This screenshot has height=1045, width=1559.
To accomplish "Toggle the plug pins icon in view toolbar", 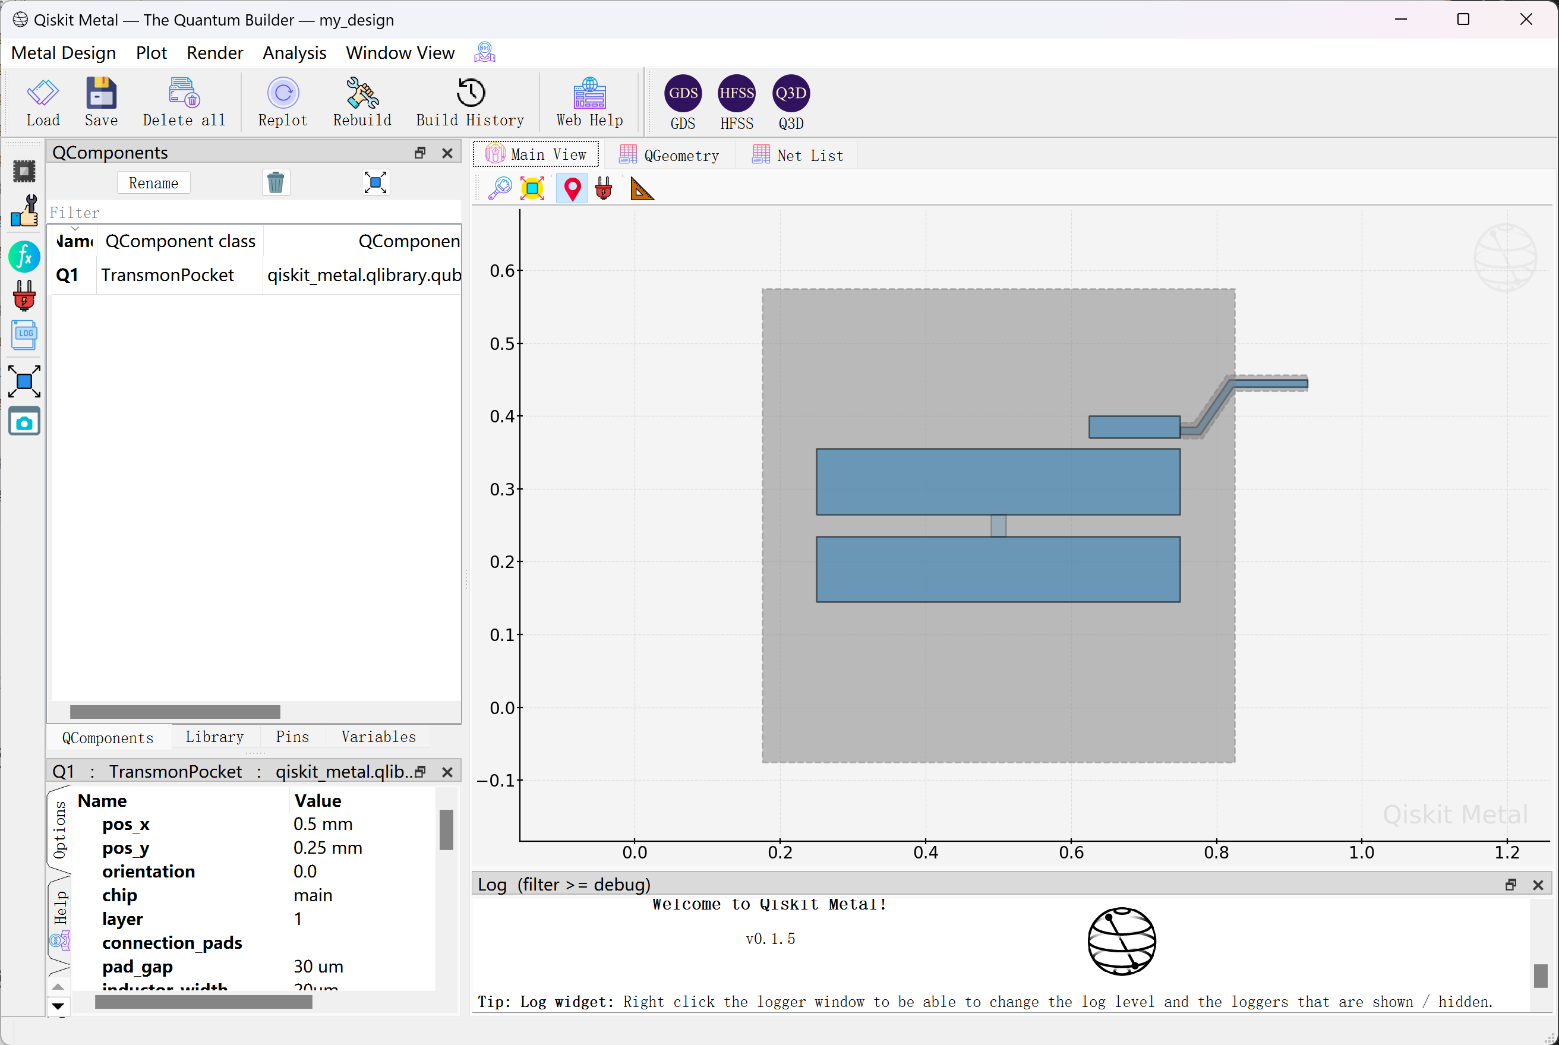I will tap(604, 190).
